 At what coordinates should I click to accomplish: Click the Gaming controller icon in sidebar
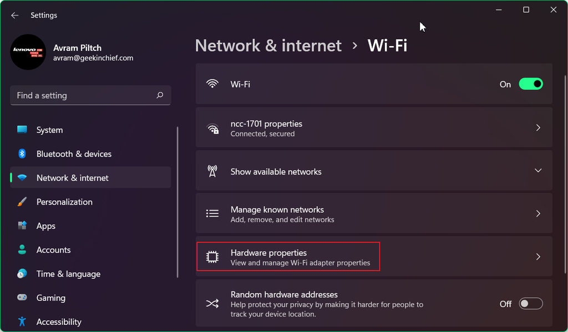pos(21,298)
